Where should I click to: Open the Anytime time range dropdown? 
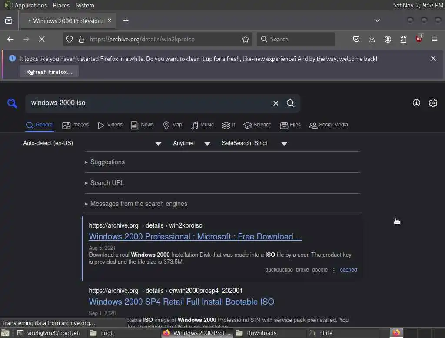[x=192, y=143]
